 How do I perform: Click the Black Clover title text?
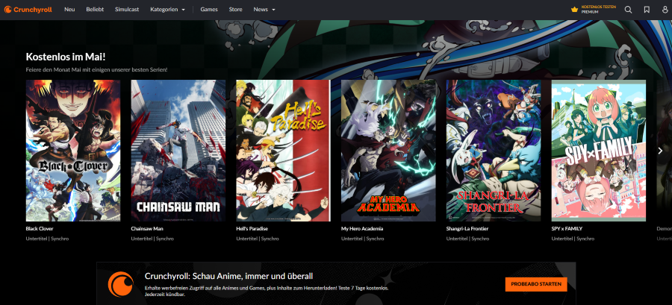click(40, 229)
